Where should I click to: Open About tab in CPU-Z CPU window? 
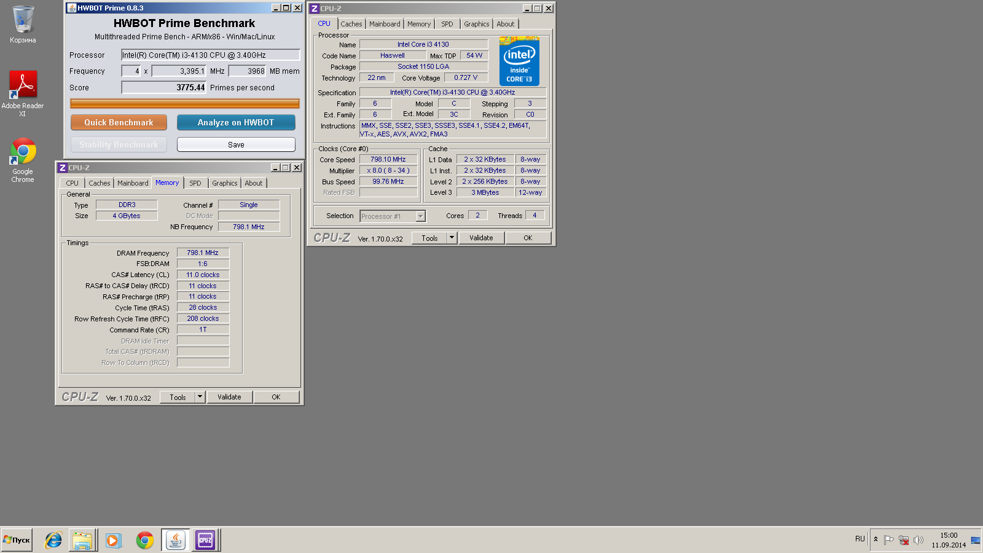(506, 24)
